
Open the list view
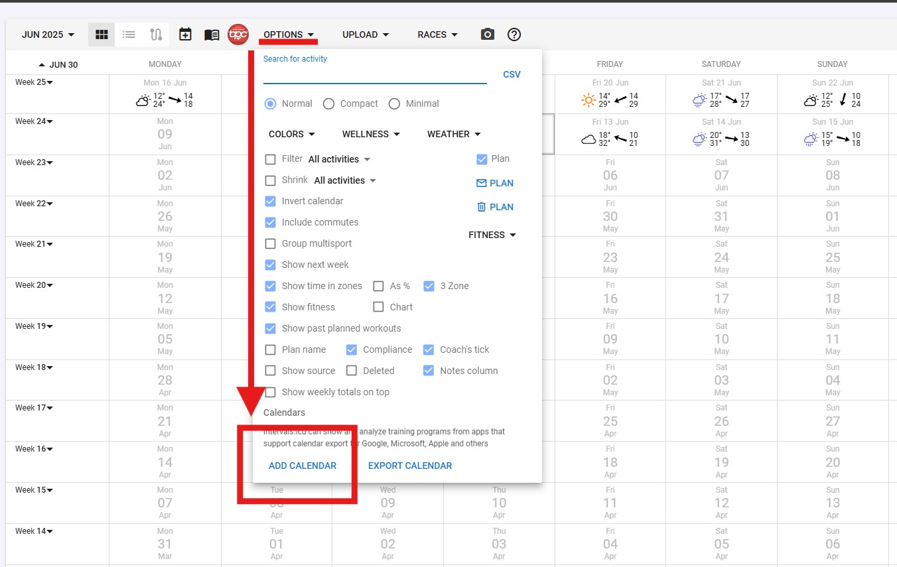129,34
